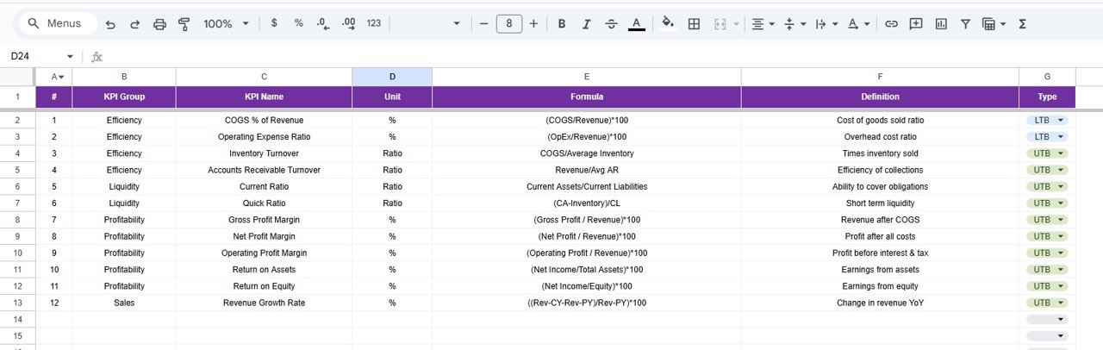Toggle italic formatting
The width and height of the screenshot is (1103, 350).
[x=587, y=24]
